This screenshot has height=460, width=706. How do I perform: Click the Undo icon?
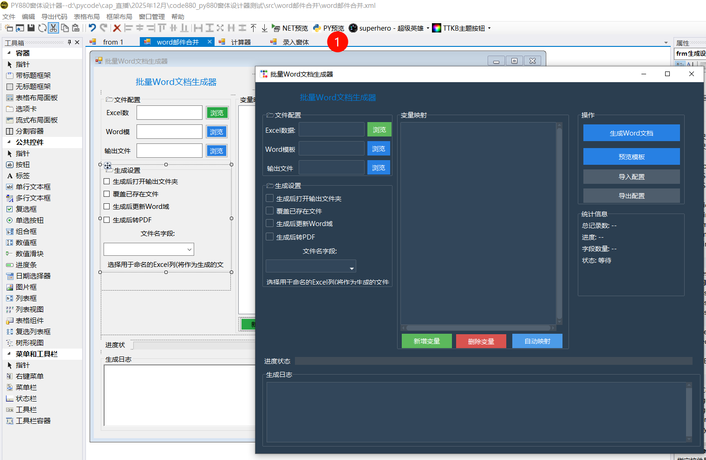point(92,28)
